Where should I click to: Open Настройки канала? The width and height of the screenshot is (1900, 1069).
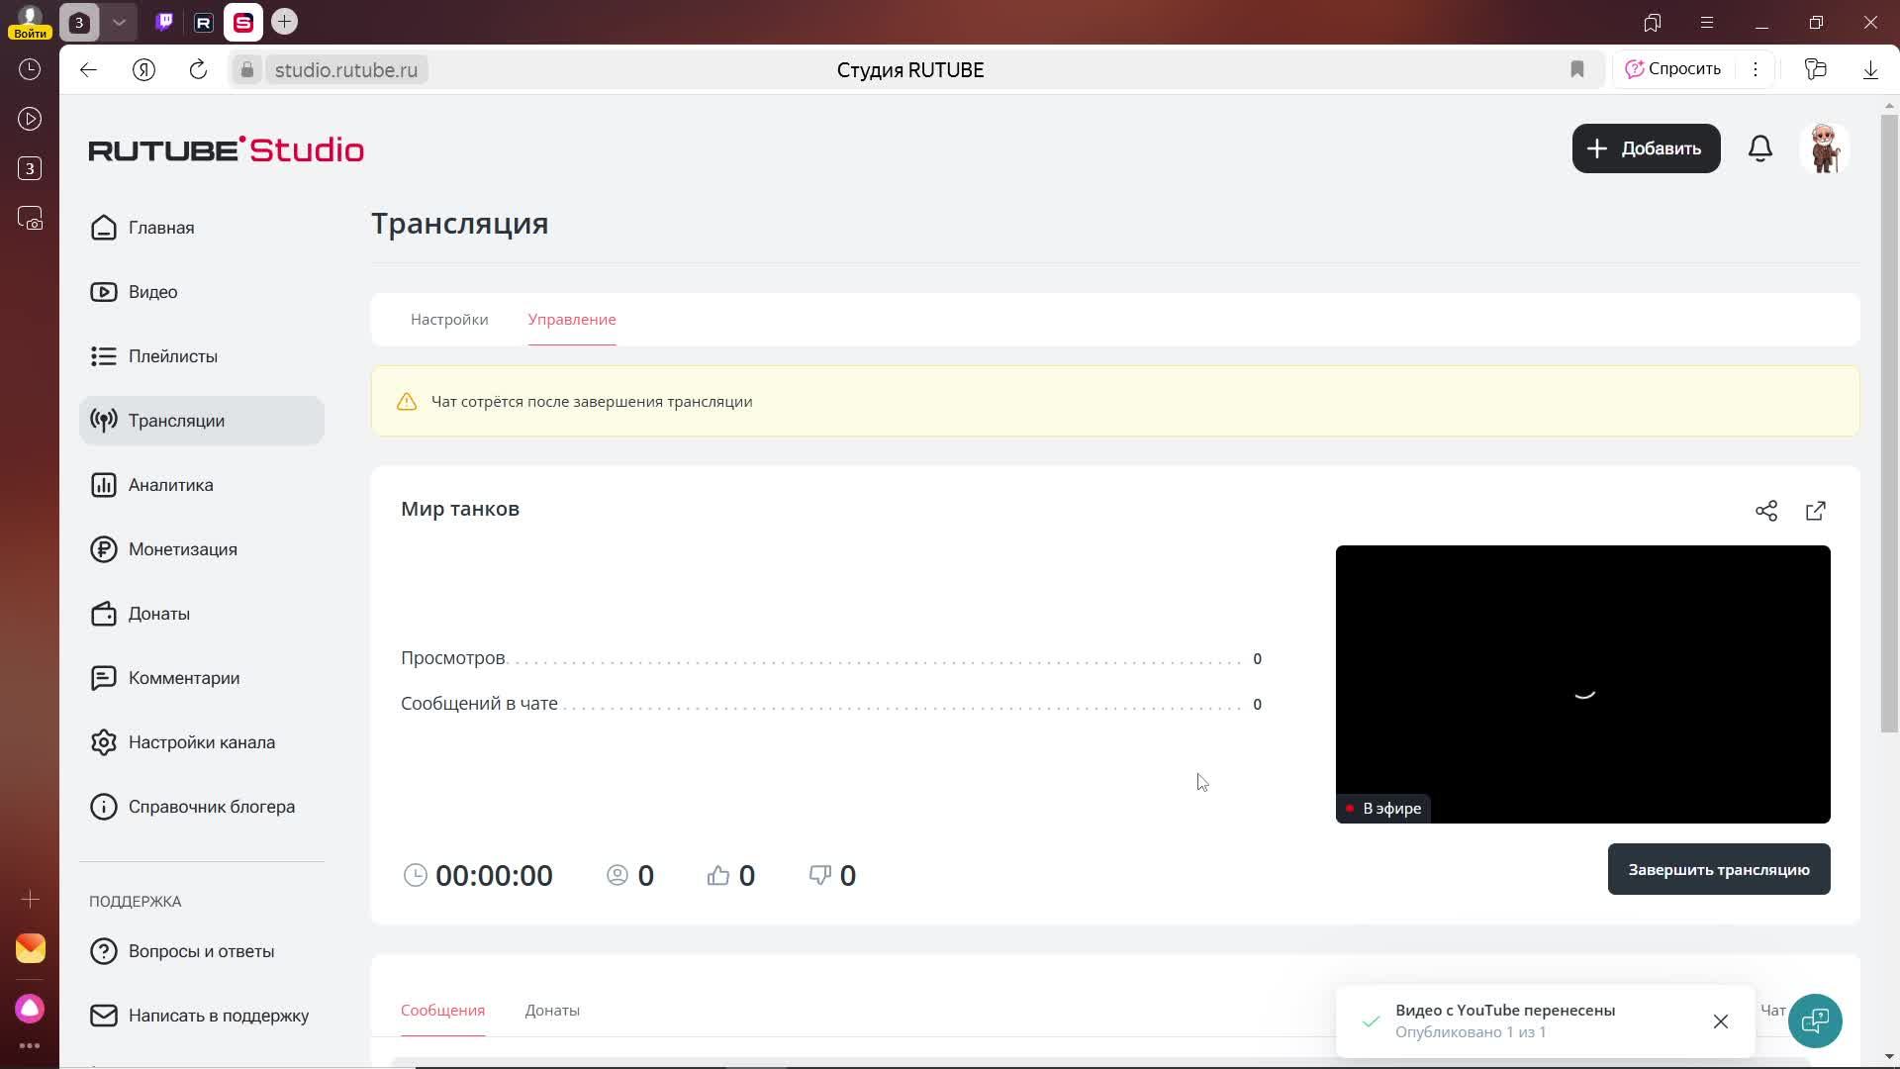pyautogui.click(x=201, y=741)
